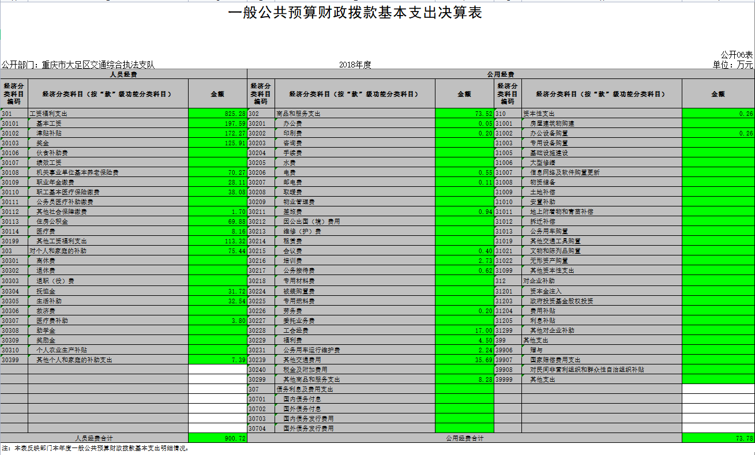
Task: Select the 培训费 value 2.73
Action: [464, 261]
